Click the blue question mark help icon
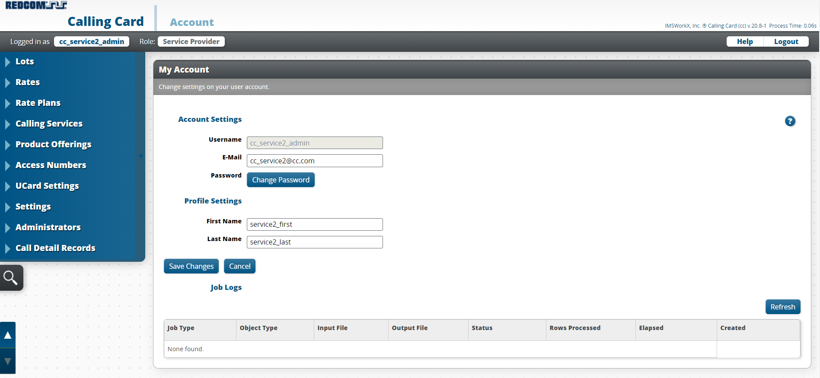820x378 pixels. click(790, 121)
